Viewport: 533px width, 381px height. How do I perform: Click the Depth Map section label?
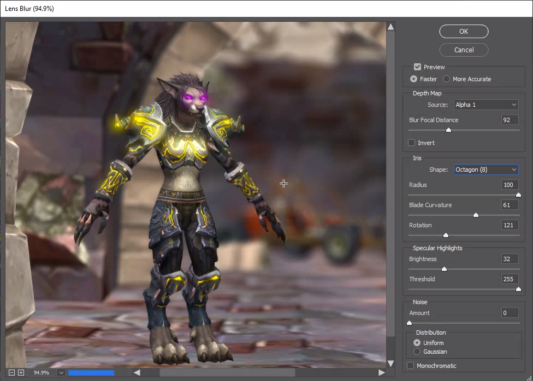pyautogui.click(x=427, y=93)
